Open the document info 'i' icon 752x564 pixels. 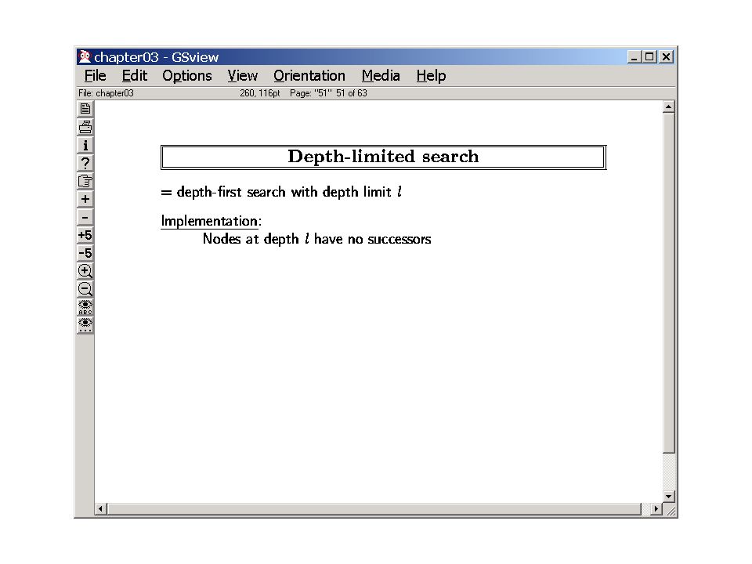click(x=85, y=145)
